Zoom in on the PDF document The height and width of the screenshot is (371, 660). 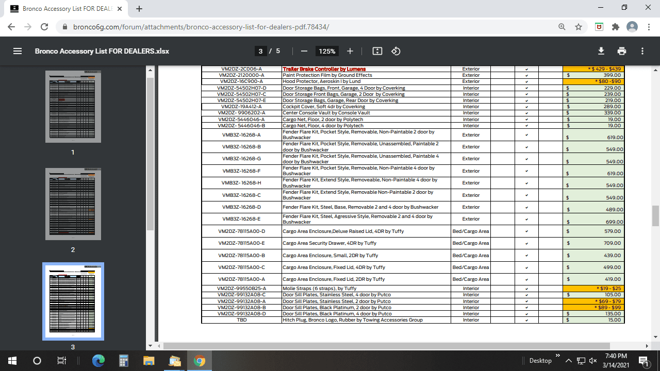[x=350, y=51]
